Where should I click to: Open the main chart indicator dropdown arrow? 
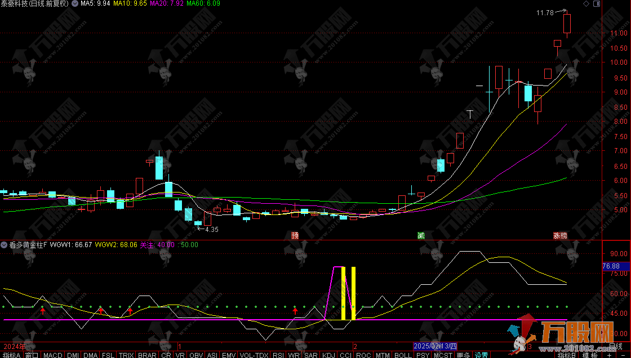point(75,3)
